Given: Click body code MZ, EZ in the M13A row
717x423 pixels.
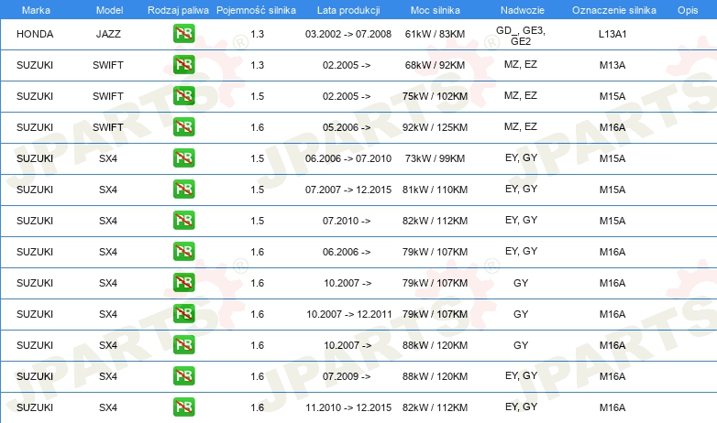Looking at the screenshot, I should tap(521, 64).
